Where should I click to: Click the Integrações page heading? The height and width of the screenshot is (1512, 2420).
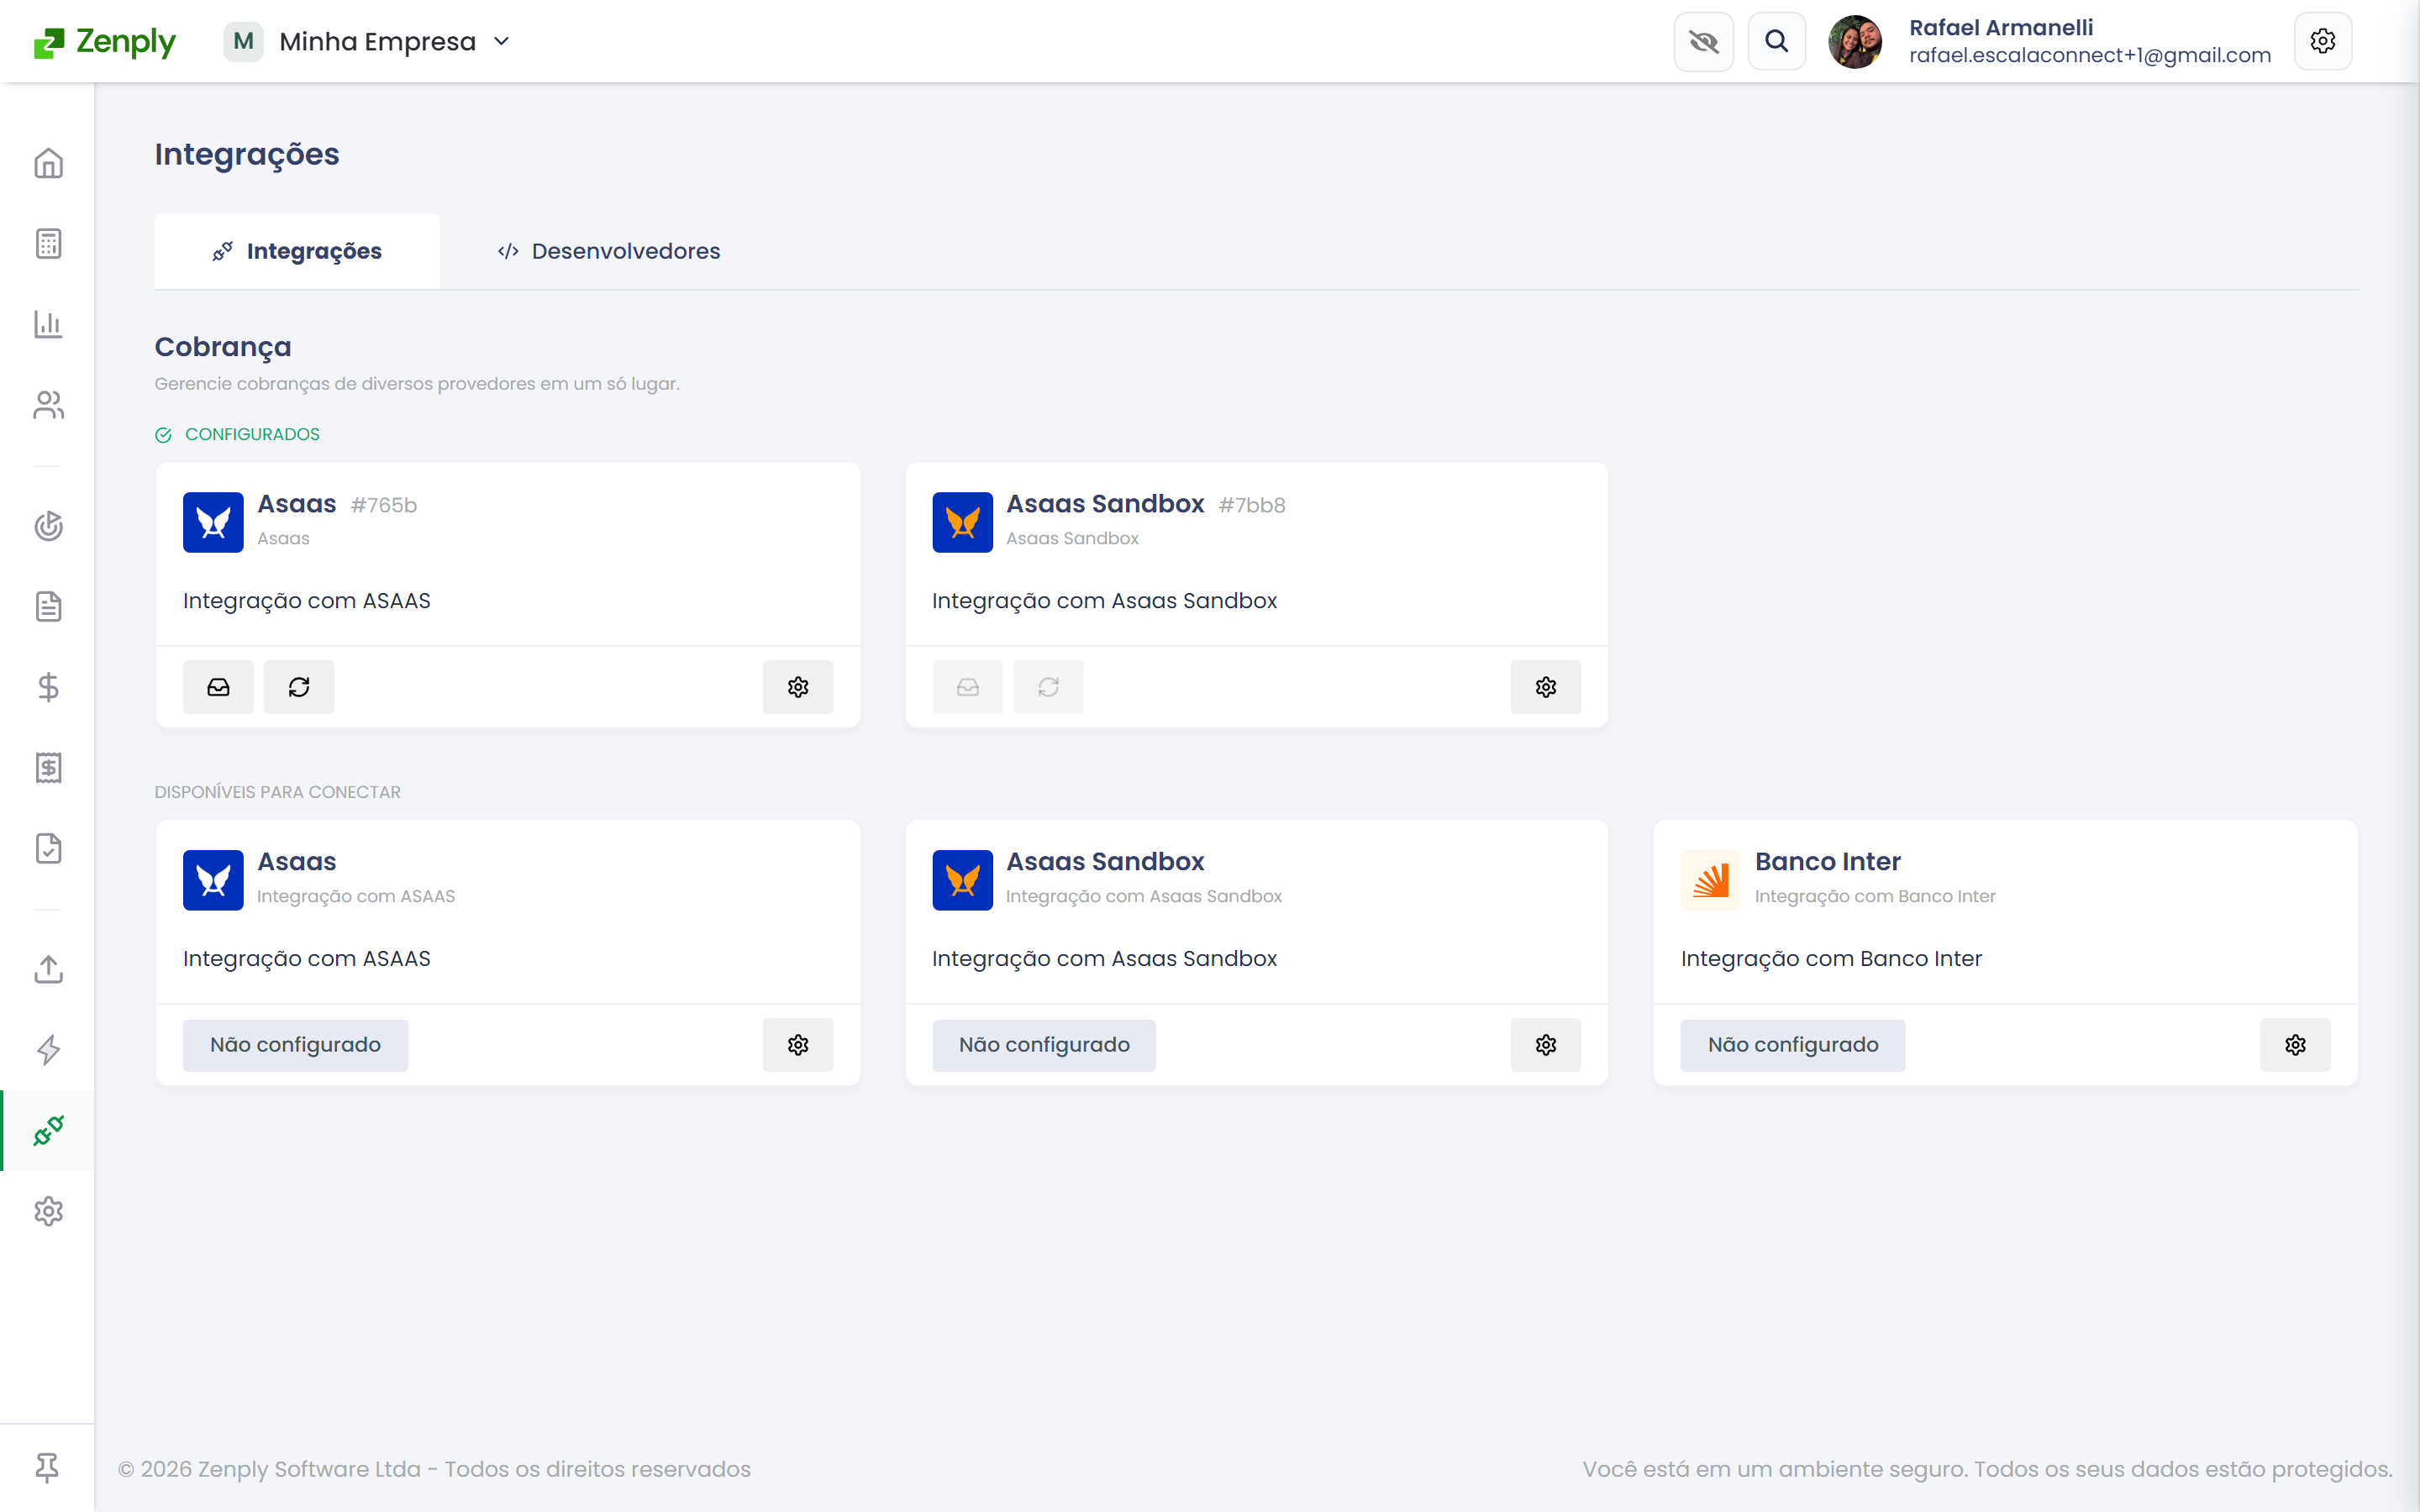(x=247, y=154)
